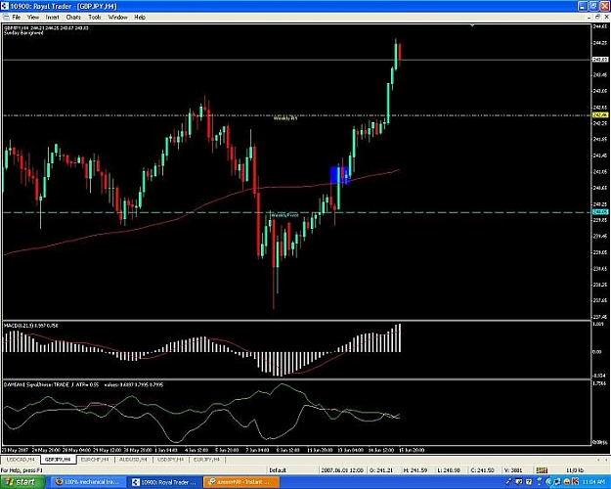Open the Tools menu

pos(95,18)
